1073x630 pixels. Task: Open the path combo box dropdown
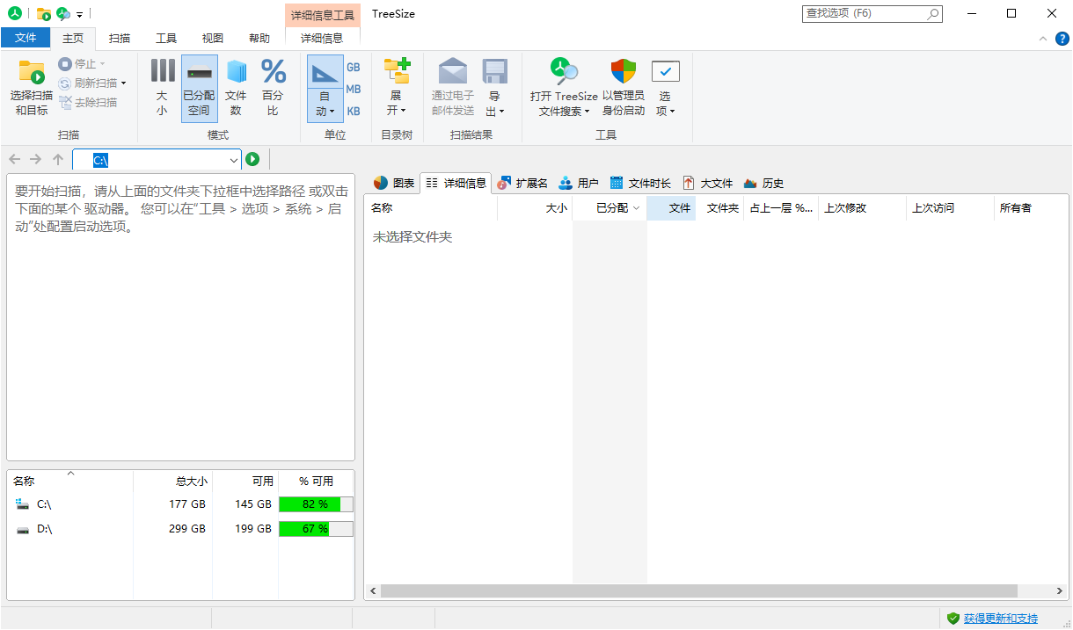(233, 159)
